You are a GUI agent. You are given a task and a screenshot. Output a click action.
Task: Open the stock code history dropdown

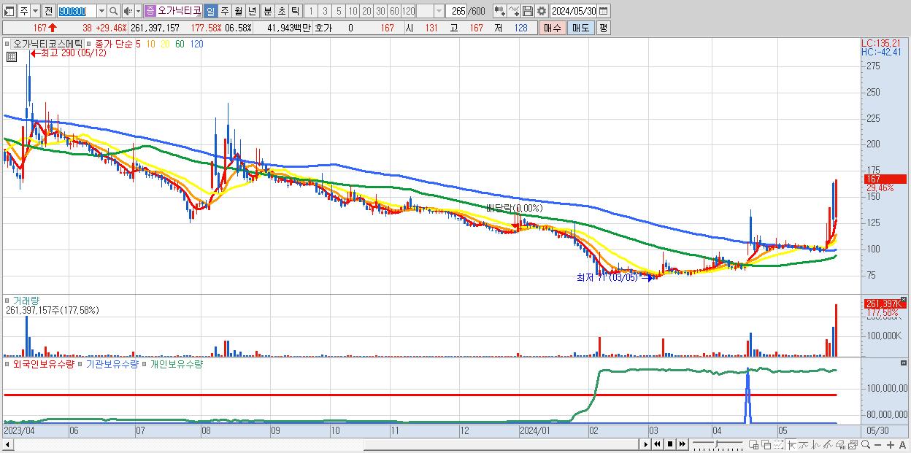click(x=101, y=11)
